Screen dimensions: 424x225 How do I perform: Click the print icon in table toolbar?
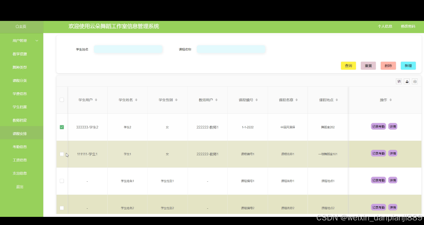(x=415, y=81)
